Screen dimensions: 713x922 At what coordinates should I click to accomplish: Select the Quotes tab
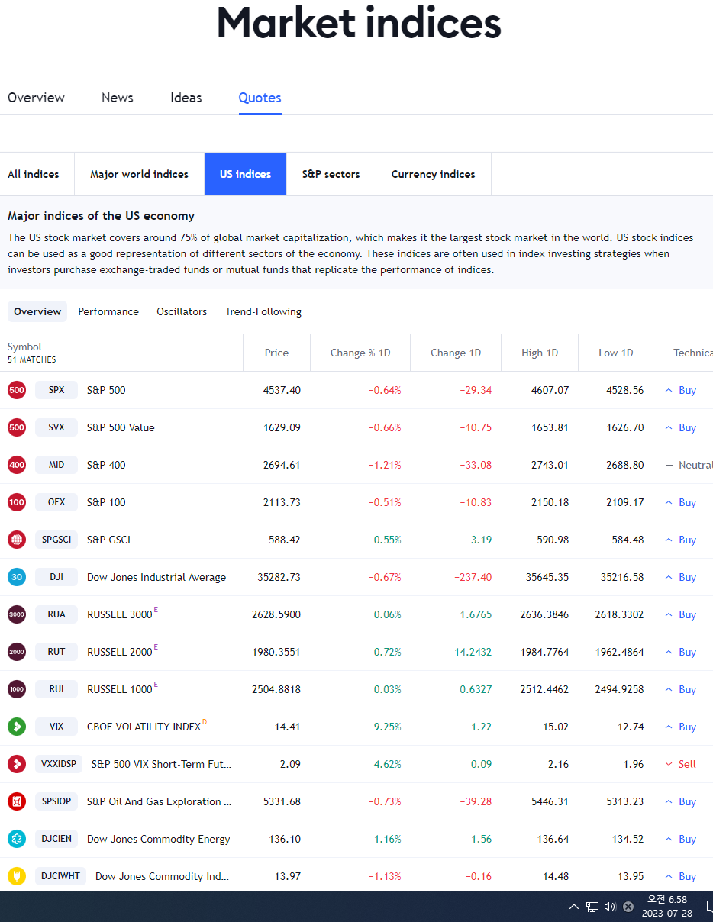[x=260, y=98]
